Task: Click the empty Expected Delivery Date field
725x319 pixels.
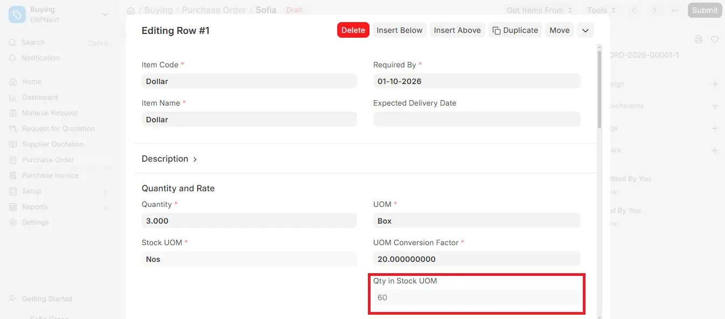Action: [x=477, y=119]
